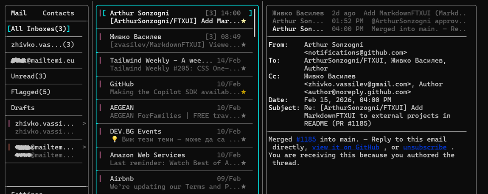Expand the zhivko.vassi... account arrow
Viewport: 488px width, 194px height.
point(84,123)
